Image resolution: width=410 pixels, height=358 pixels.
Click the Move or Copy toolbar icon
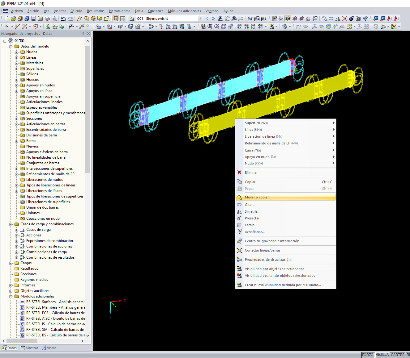coord(324,19)
